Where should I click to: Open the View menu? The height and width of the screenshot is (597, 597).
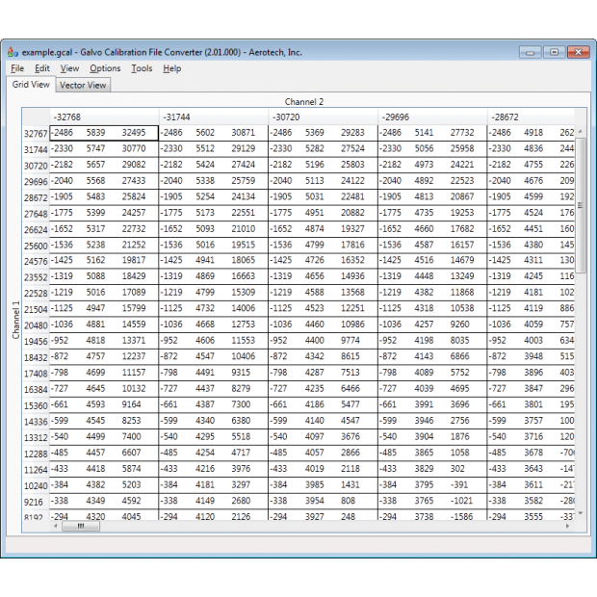point(69,68)
